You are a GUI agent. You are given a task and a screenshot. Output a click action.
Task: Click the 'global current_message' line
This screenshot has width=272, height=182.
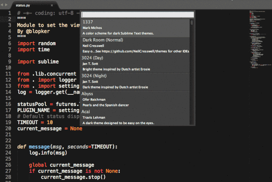coord(61,165)
